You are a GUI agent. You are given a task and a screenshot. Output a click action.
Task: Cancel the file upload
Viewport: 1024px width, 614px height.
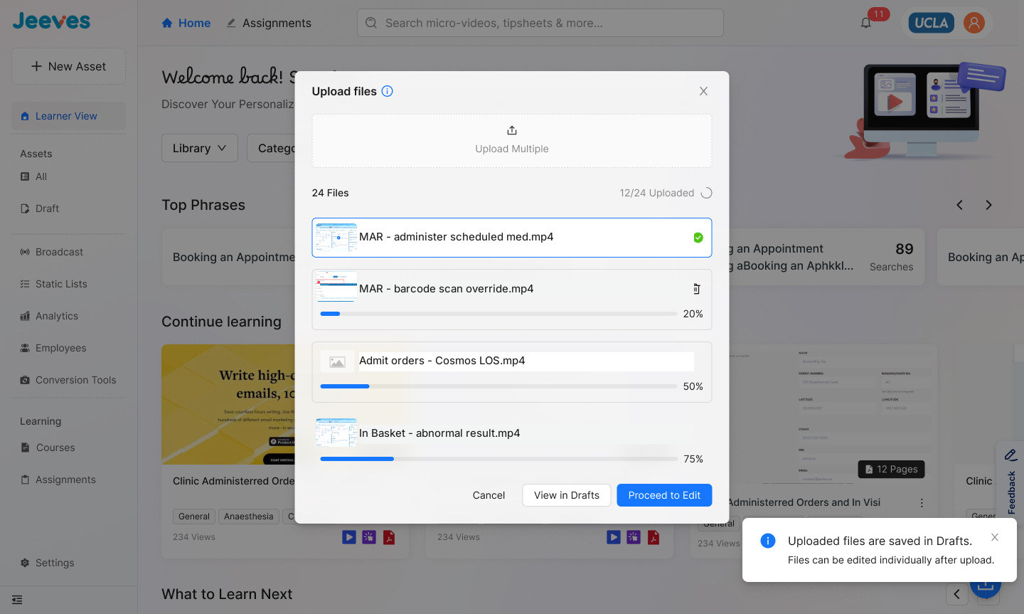[x=489, y=495]
